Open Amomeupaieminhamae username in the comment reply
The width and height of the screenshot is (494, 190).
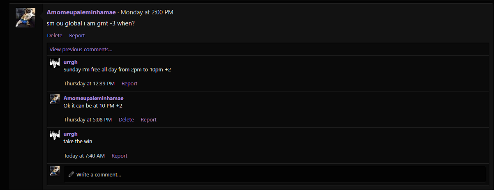(94, 98)
